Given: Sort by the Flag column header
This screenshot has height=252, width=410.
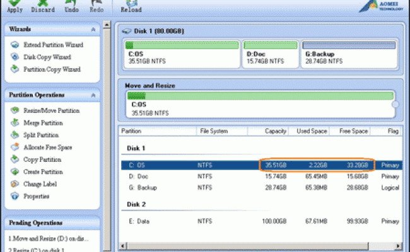Looking at the screenshot, I should [x=387, y=131].
